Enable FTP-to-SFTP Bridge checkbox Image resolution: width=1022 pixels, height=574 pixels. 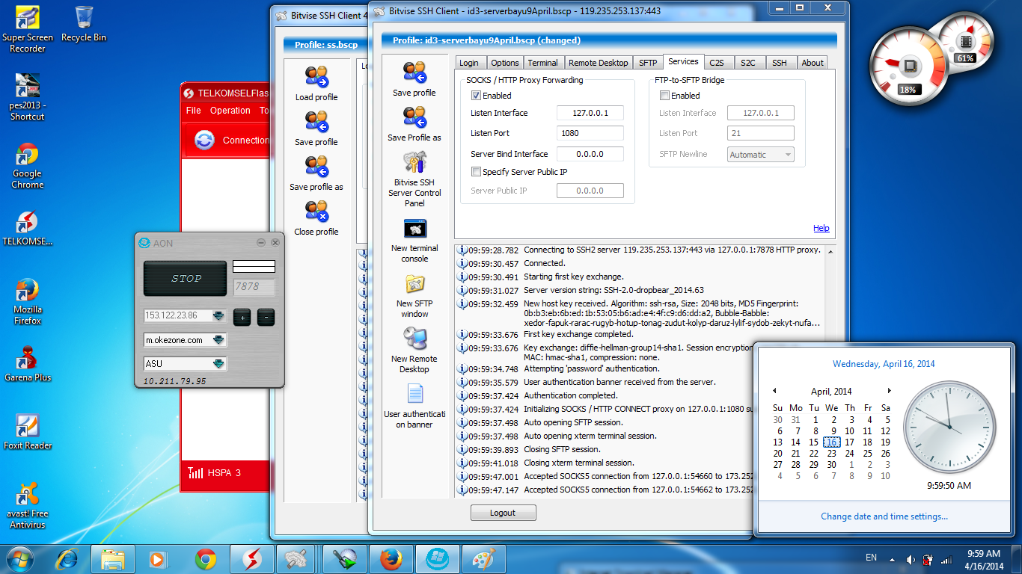click(664, 96)
